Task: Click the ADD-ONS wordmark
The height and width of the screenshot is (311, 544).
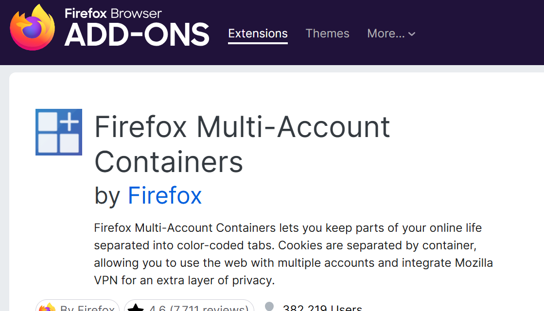Action: 137,35
